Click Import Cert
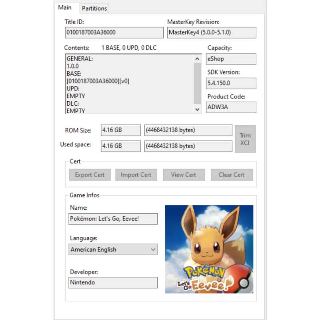 pyautogui.click(x=136, y=175)
